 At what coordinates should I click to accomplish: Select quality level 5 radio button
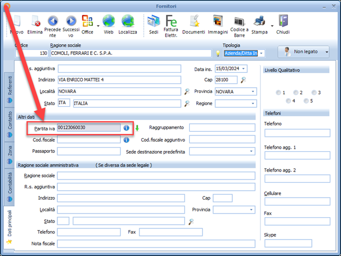point(306,101)
